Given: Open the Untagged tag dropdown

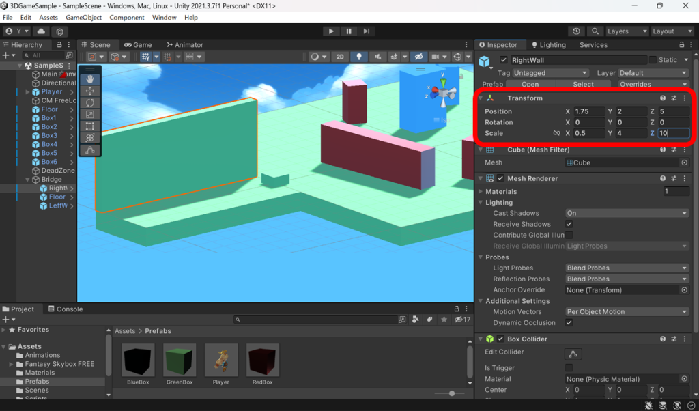Looking at the screenshot, I should pos(552,72).
